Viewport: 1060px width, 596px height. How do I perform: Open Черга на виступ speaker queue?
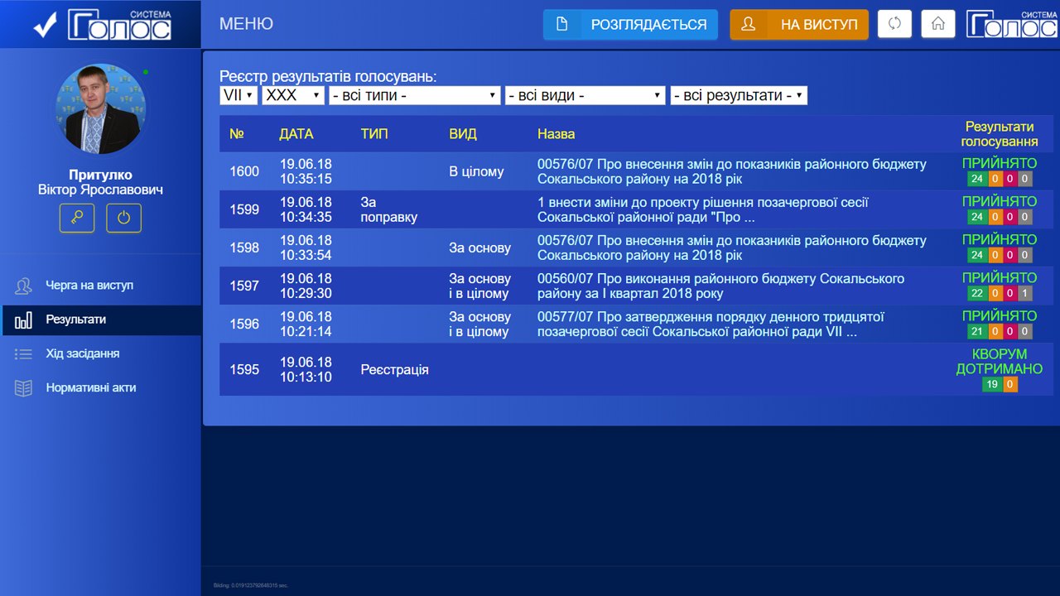click(89, 286)
